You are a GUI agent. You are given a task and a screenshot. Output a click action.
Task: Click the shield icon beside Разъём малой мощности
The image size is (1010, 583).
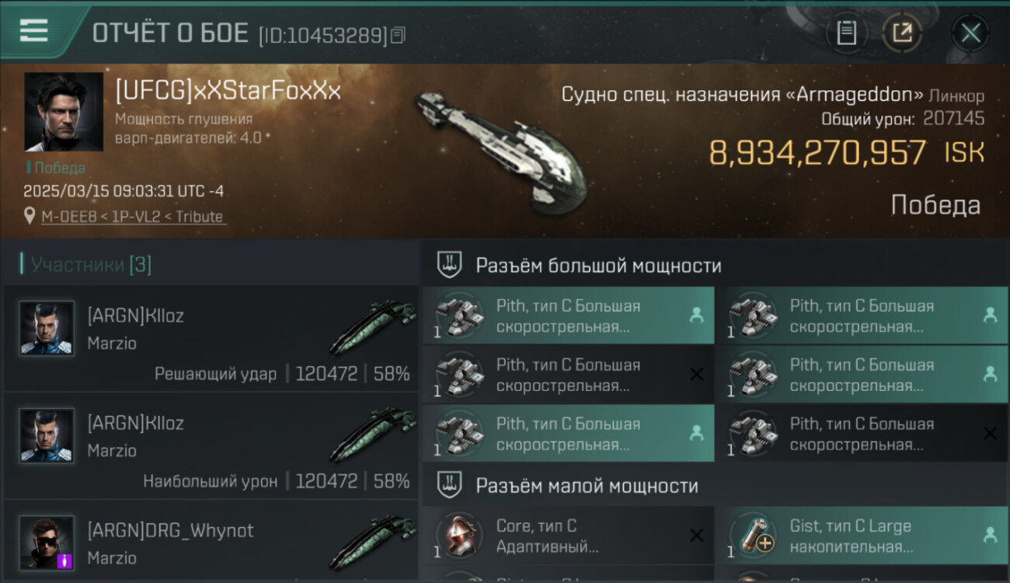click(449, 486)
